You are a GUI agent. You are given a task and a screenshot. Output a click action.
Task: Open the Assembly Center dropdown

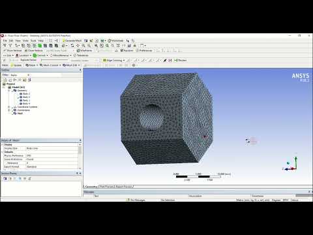coord(85,60)
